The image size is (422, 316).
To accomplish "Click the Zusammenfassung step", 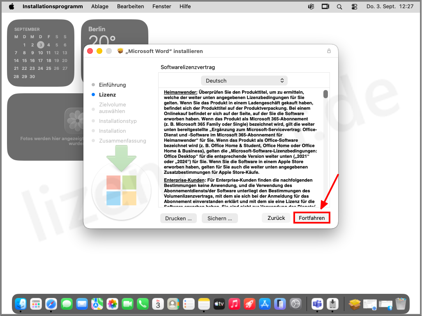I will pyautogui.click(x=122, y=141).
